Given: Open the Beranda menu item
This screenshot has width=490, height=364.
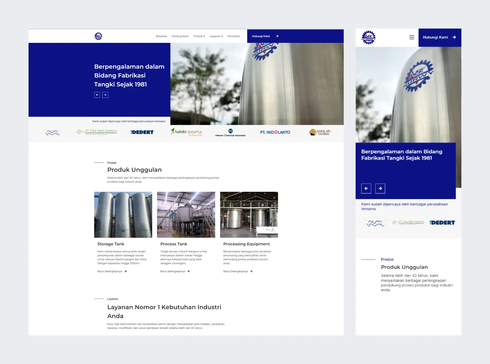Looking at the screenshot, I should pos(161,36).
